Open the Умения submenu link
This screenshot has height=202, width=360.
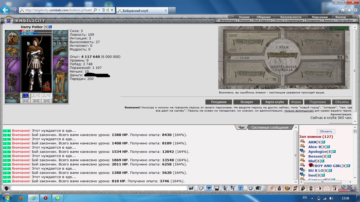pos(245,20)
